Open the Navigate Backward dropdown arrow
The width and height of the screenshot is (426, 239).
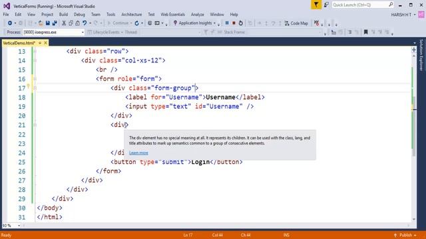15,23
